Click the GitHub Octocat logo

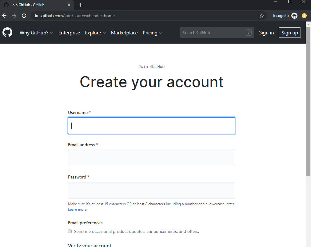click(7, 32)
